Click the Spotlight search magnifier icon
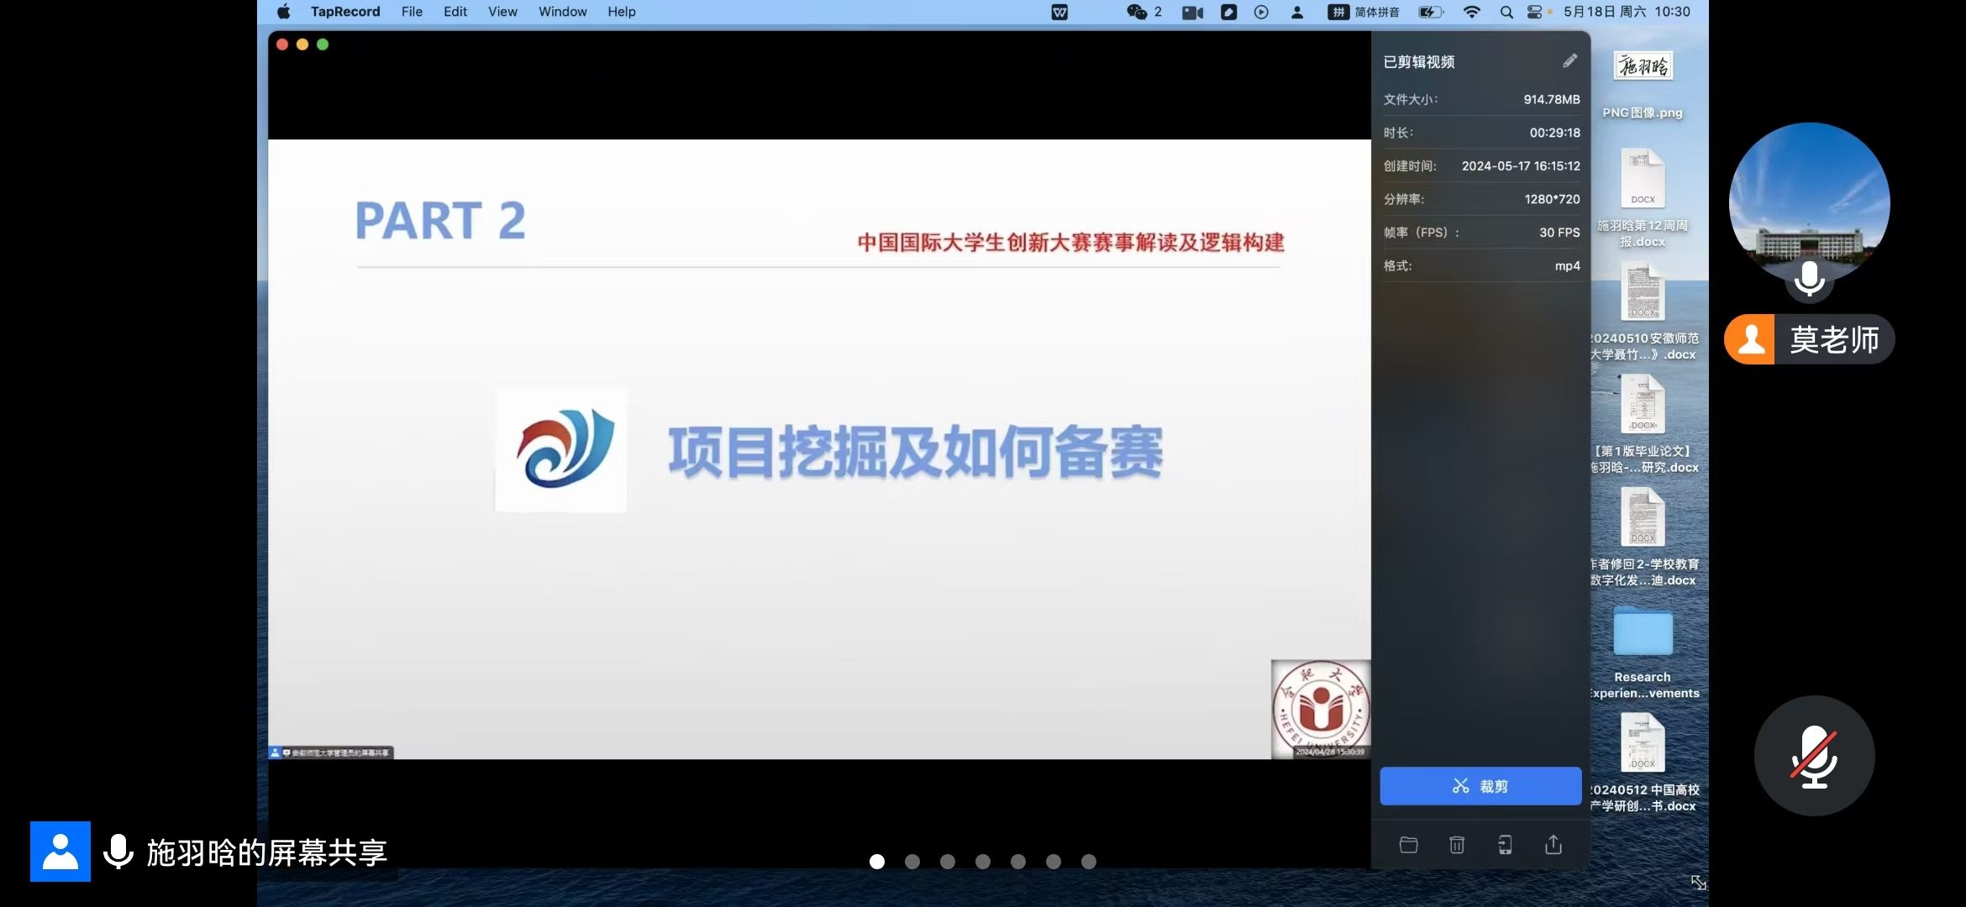 (x=1506, y=12)
